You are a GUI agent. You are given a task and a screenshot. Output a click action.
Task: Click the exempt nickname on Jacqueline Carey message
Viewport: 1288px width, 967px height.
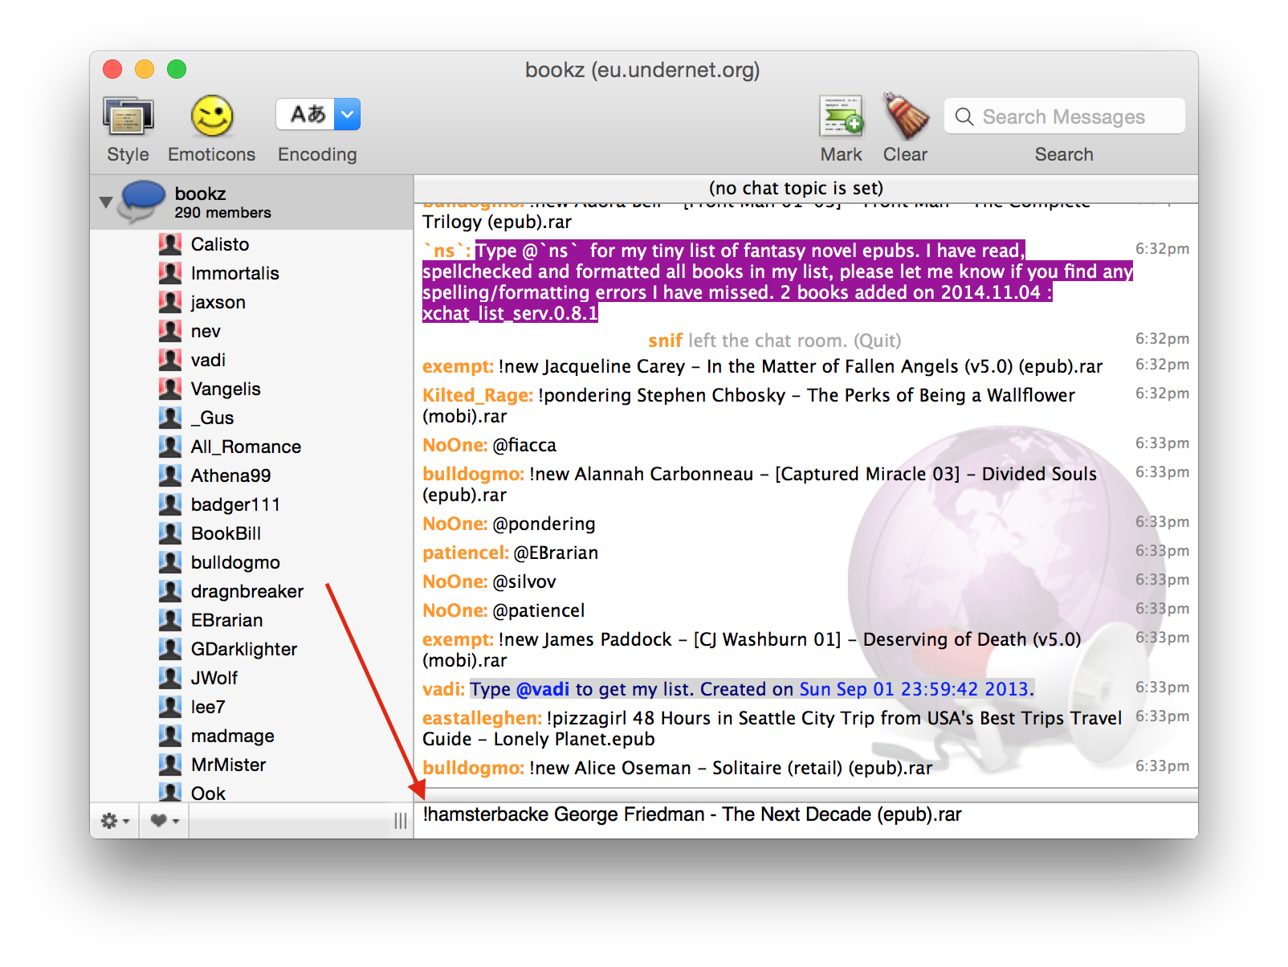(457, 367)
